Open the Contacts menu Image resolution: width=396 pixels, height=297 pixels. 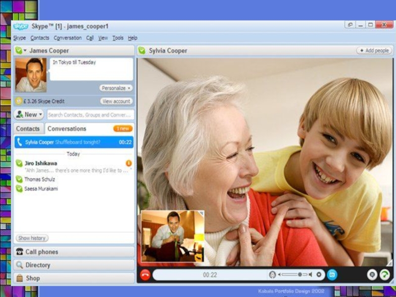(x=40, y=38)
